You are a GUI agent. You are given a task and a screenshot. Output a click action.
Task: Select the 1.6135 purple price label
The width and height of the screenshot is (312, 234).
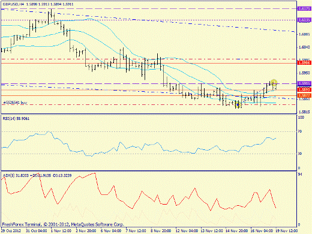coord(304,20)
